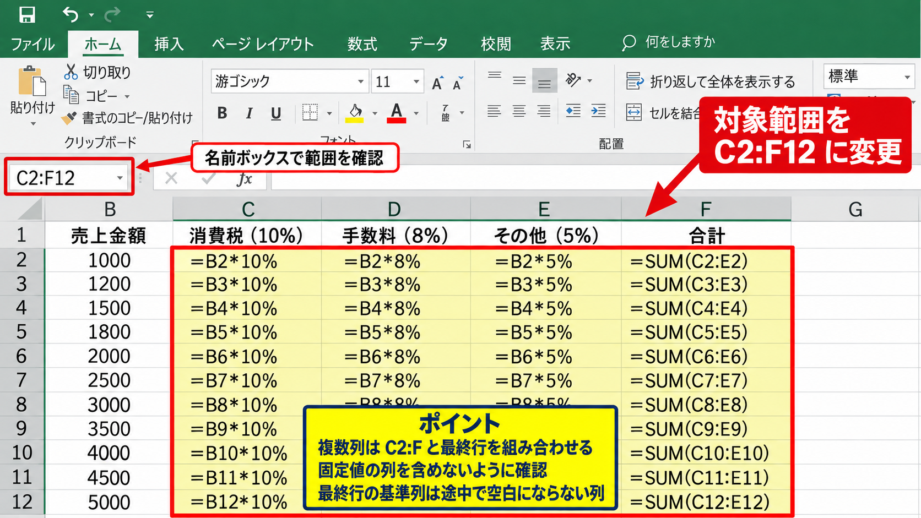This screenshot has height=518, width=921.
Task: Click the align left icon
Action: (x=494, y=111)
